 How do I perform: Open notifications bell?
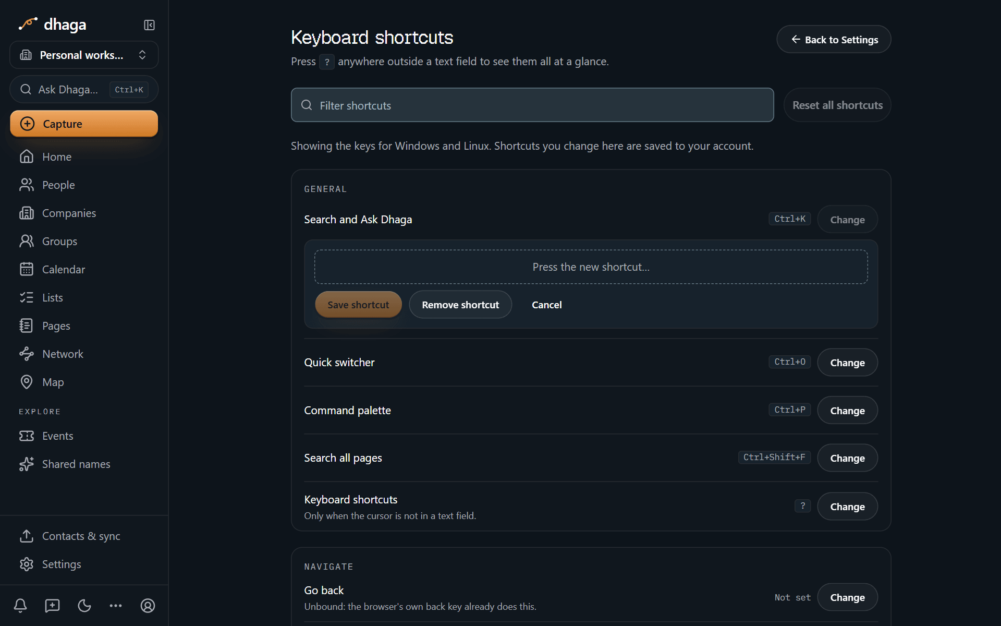pos(20,605)
